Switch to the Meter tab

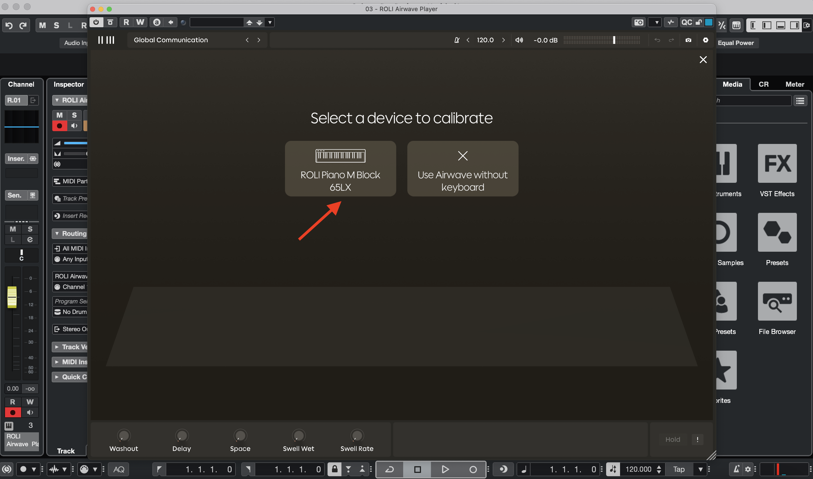(795, 84)
